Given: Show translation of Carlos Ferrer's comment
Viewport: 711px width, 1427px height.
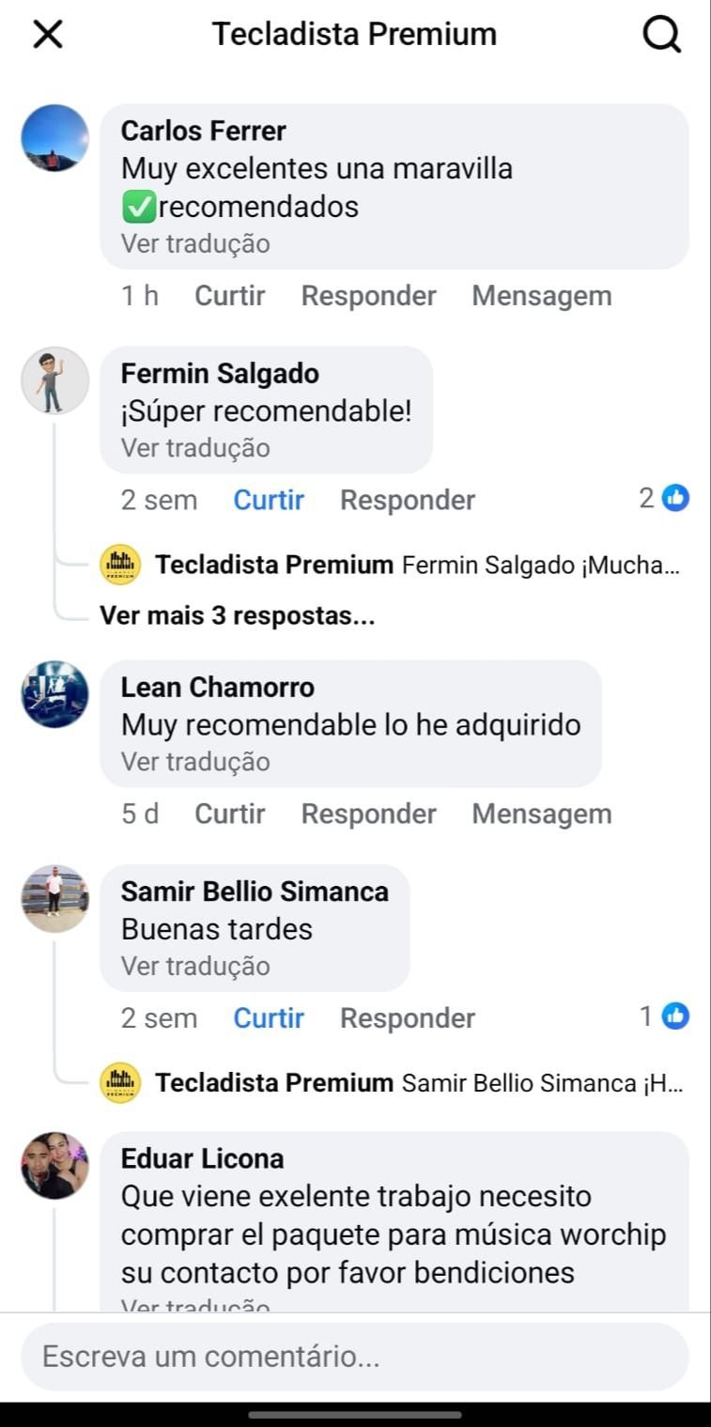Looking at the screenshot, I should pyautogui.click(x=195, y=244).
